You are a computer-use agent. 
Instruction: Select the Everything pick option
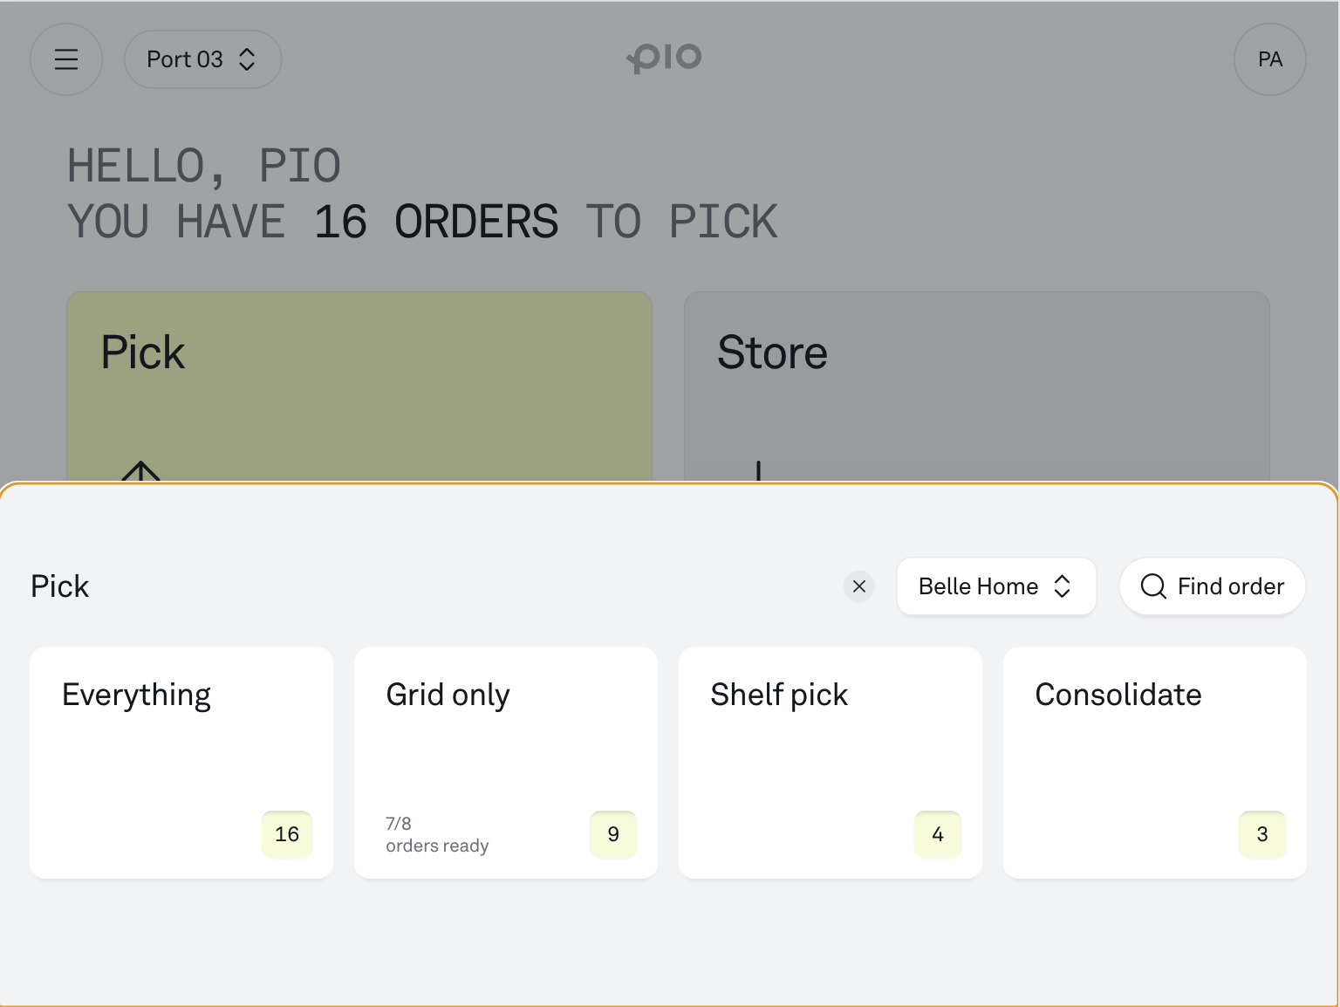[181, 762]
